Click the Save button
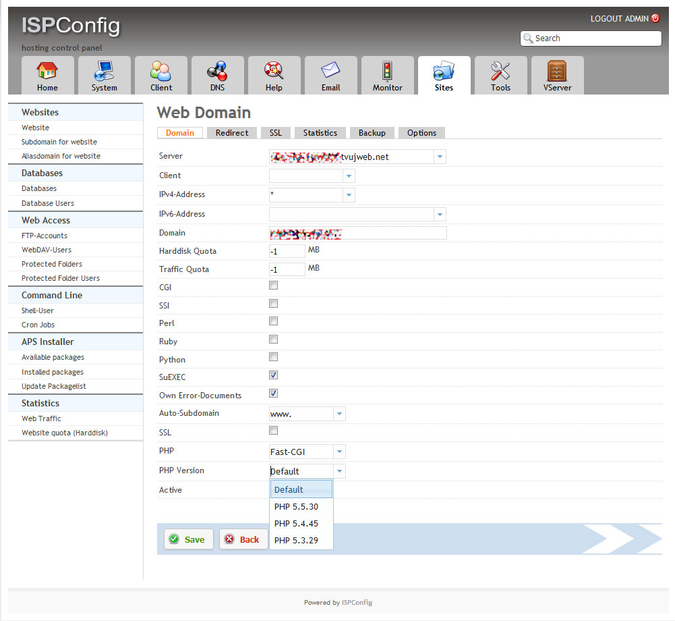The image size is (675, 621). click(x=188, y=539)
